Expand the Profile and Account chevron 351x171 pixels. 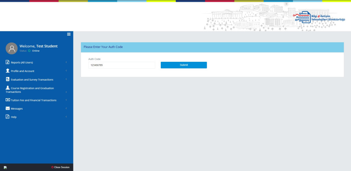click(66, 71)
